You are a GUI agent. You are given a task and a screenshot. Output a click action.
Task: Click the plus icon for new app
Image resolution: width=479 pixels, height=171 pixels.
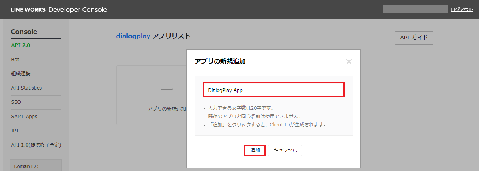(x=167, y=90)
